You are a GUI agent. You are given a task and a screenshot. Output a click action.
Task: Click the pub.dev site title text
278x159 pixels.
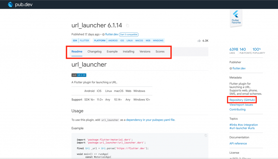pyautogui.click(x=24, y=5)
